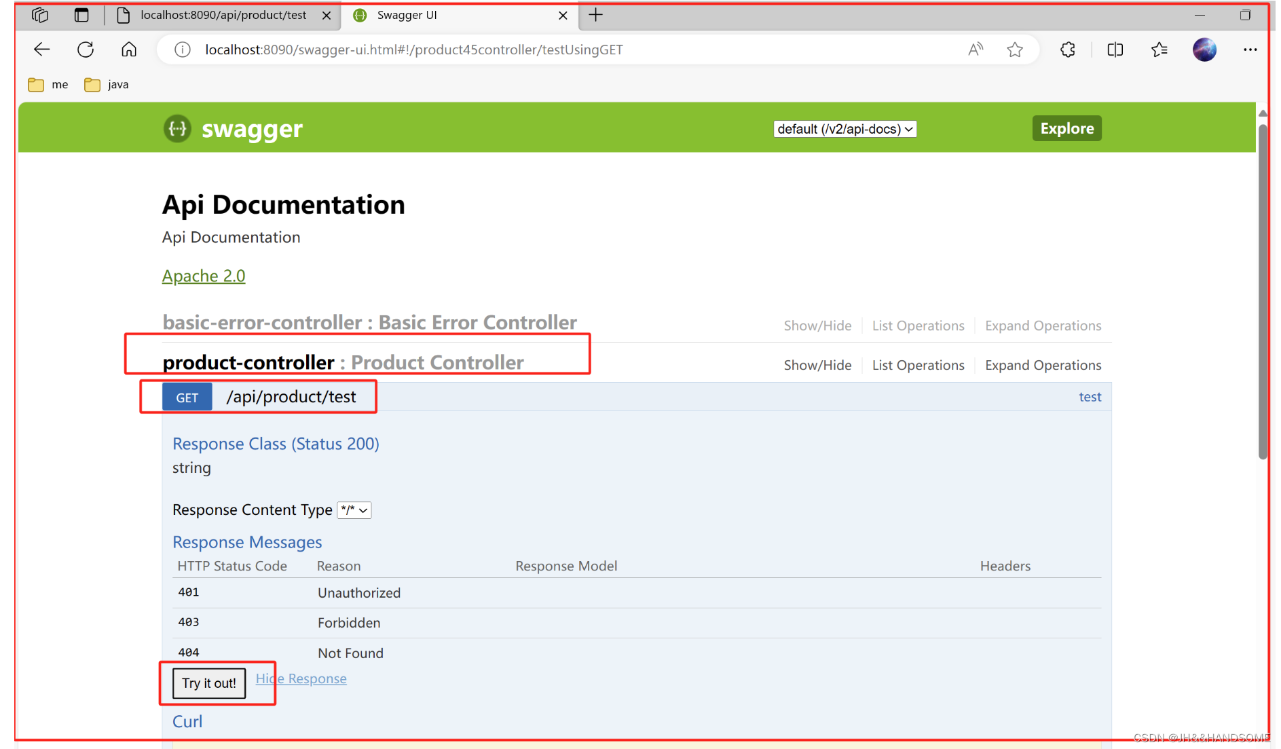Click Show/Hide for product-controller
This screenshot has height=749, width=1281.
(817, 365)
